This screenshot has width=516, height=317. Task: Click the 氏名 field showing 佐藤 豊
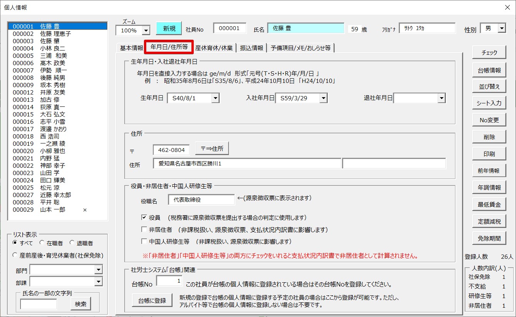pyautogui.click(x=306, y=28)
